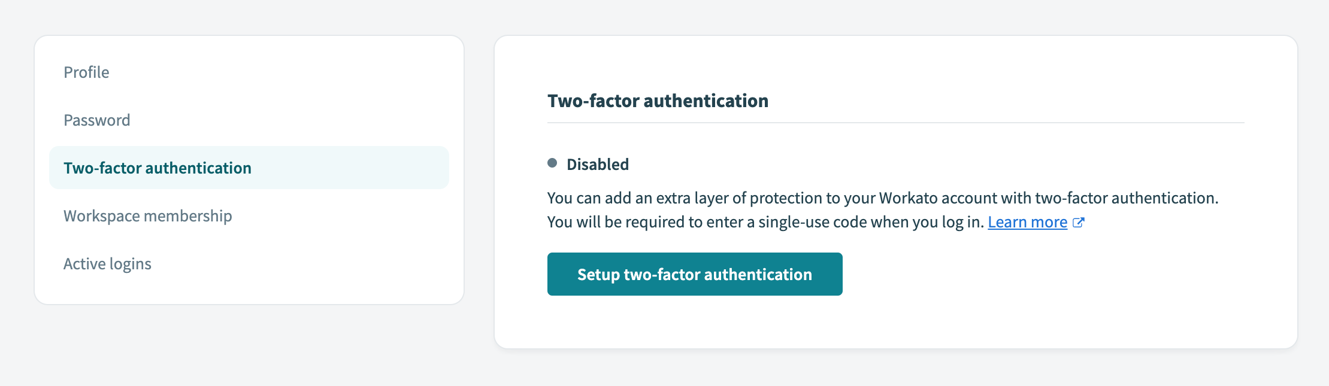Click the highlighted navigation entry in the sidebar

click(158, 168)
